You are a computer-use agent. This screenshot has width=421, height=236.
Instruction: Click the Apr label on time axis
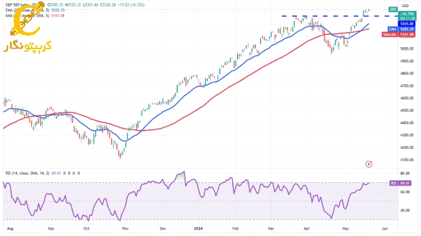tap(306, 229)
